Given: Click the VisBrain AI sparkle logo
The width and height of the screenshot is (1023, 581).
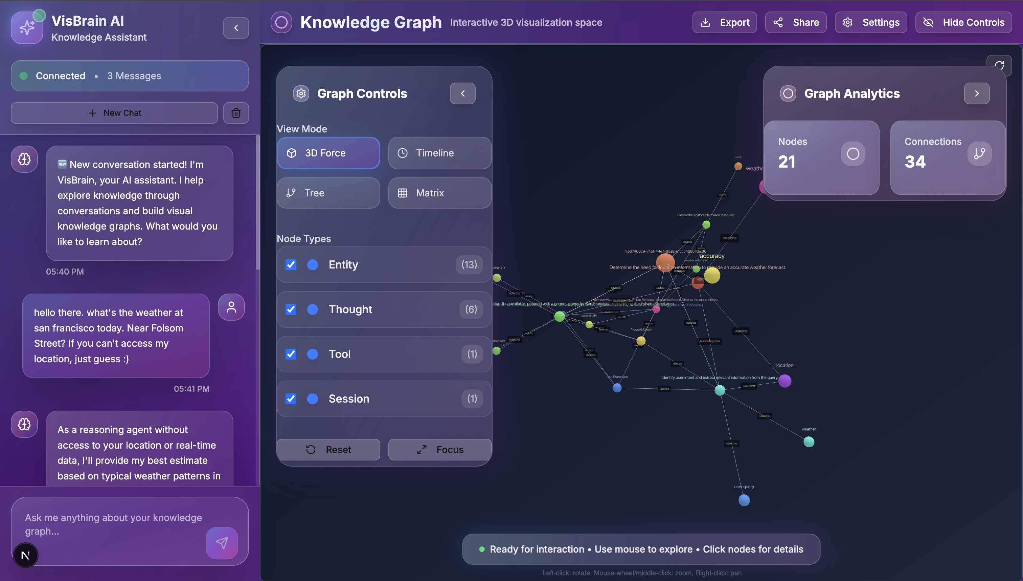Looking at the screenshot, I should point(27,27).
